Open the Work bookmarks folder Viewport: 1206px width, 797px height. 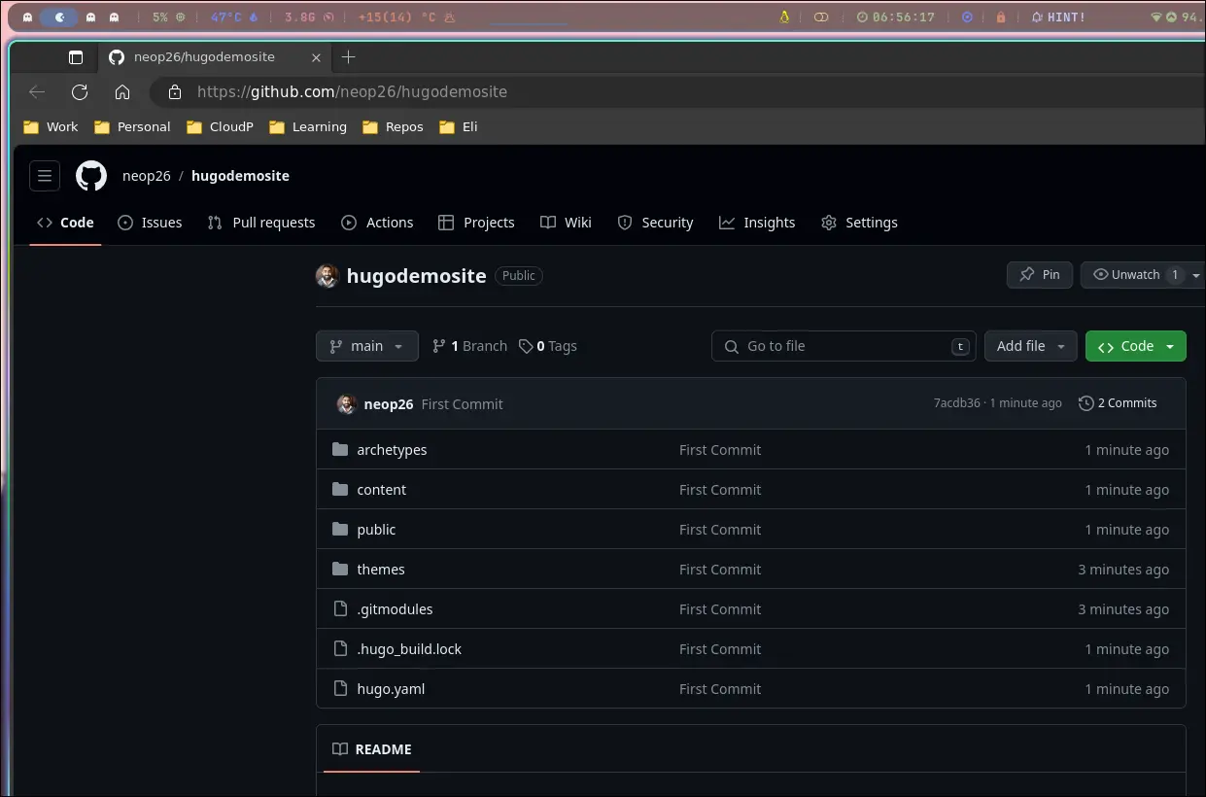click(x=51, y=127)
